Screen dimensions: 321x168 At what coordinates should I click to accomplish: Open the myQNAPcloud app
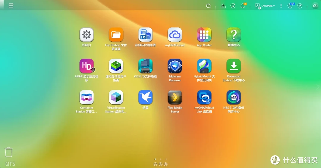point(175,34)
